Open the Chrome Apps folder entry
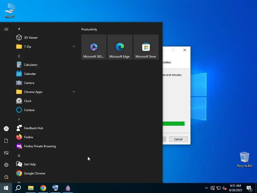The height and width of the screenshot is (193, 257). point(46,92)
